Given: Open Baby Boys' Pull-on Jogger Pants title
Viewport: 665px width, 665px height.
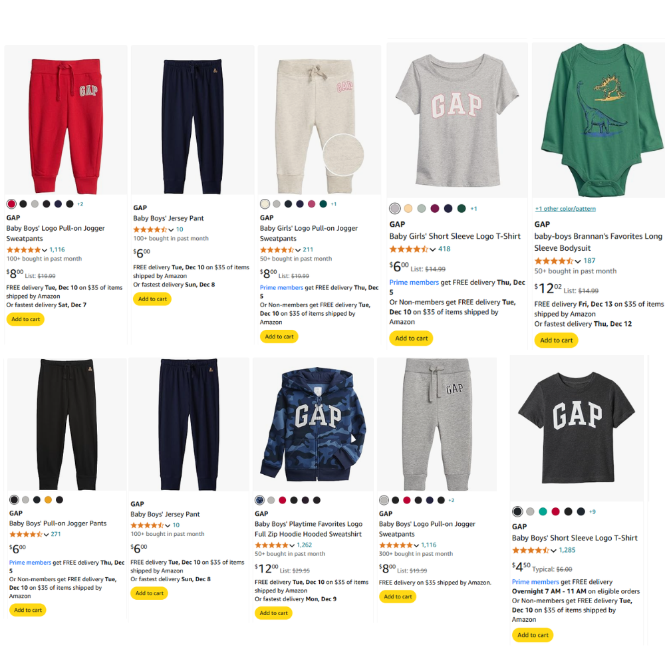Looking at the screenshot, I should [58, 523].
